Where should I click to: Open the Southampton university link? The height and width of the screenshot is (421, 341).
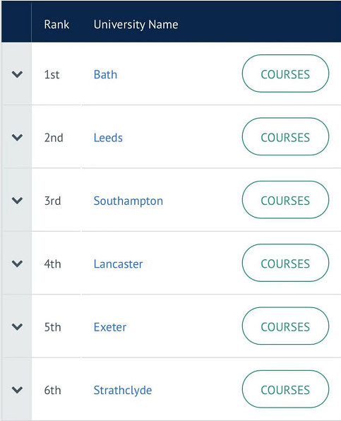coord(128,201)
